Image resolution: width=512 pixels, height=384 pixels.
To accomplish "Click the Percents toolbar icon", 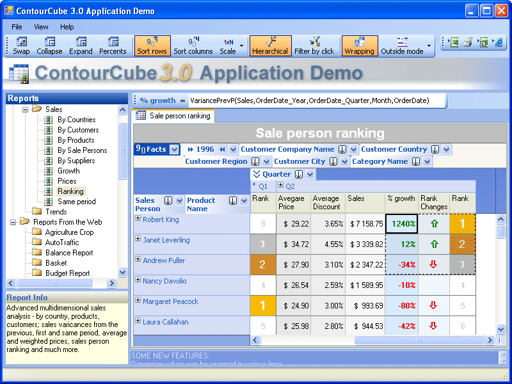I will [113, 42].
